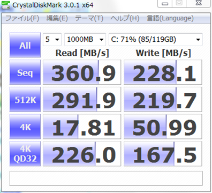Image resolution: width=212 pixels, height=193 pixels.
Task: Start the 4K QD32 benchmark
Action: [25, 154]
